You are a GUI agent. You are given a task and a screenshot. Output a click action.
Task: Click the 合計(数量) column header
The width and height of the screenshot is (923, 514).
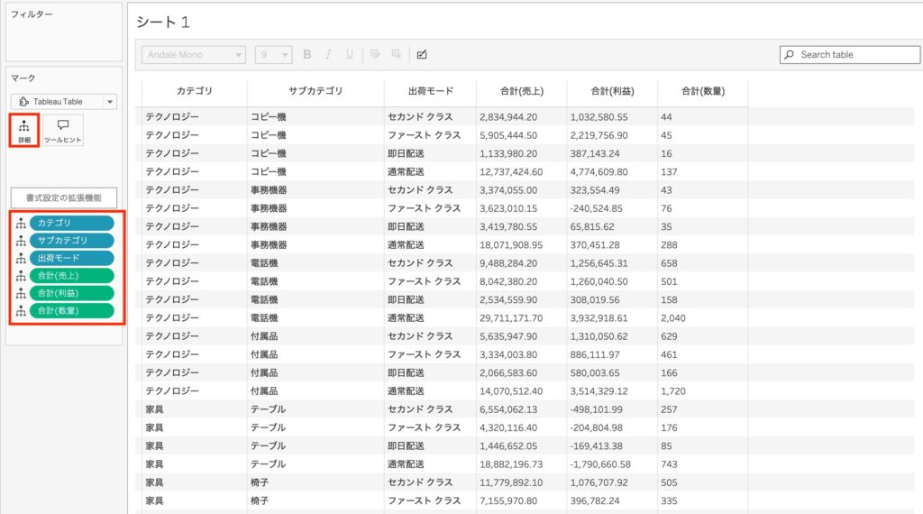[x=702, y=91]
